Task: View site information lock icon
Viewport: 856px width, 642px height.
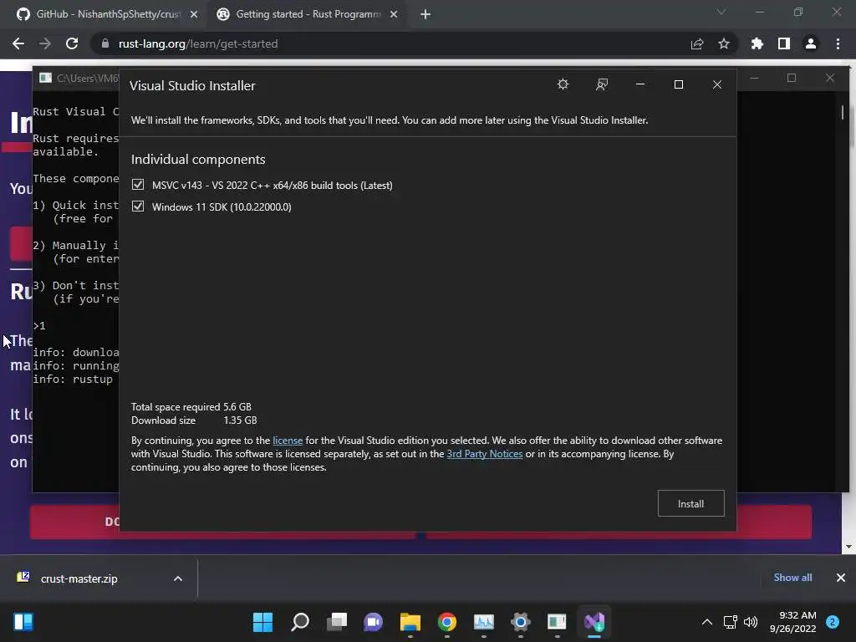Action: click(x=105, y=43)
